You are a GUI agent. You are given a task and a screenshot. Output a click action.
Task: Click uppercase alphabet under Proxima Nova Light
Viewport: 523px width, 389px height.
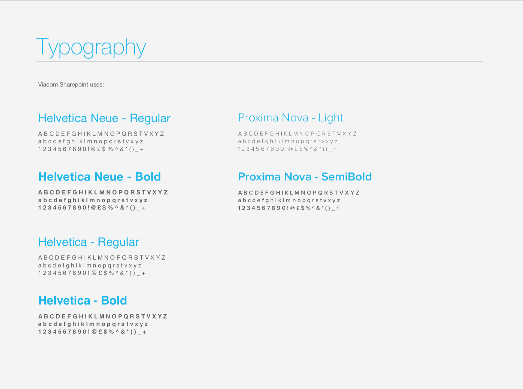pyautogui.click(x=297, y=134)
